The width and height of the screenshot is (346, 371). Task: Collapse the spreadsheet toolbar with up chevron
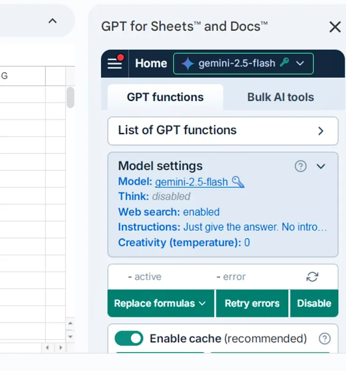tap(52, 21)
